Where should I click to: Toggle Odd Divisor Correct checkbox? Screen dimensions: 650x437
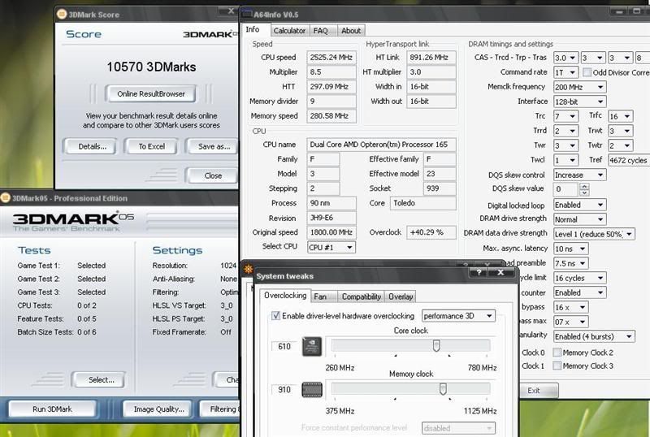click(x=587, y=72)
